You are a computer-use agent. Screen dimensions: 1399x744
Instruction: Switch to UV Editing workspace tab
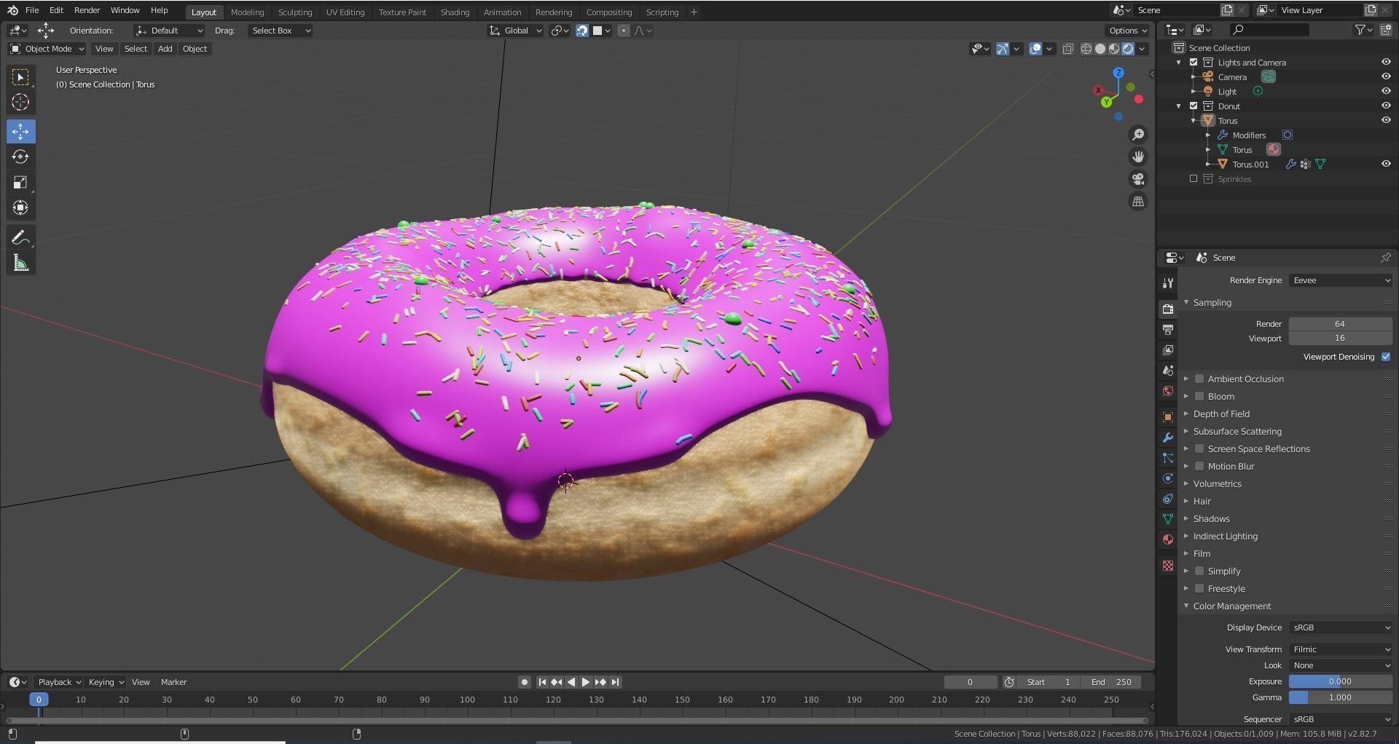point(345,12)
